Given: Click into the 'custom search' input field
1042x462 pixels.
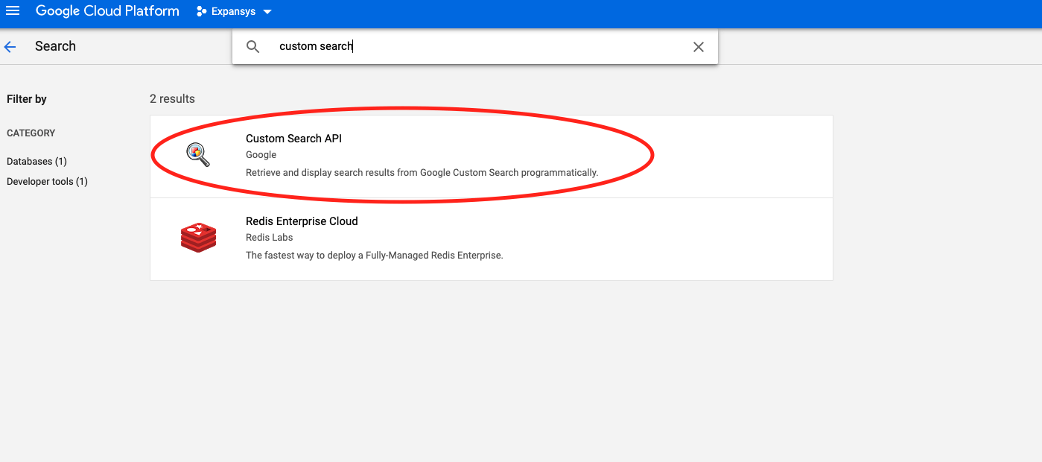Looking at the screenshot, I should click(477, 46).
